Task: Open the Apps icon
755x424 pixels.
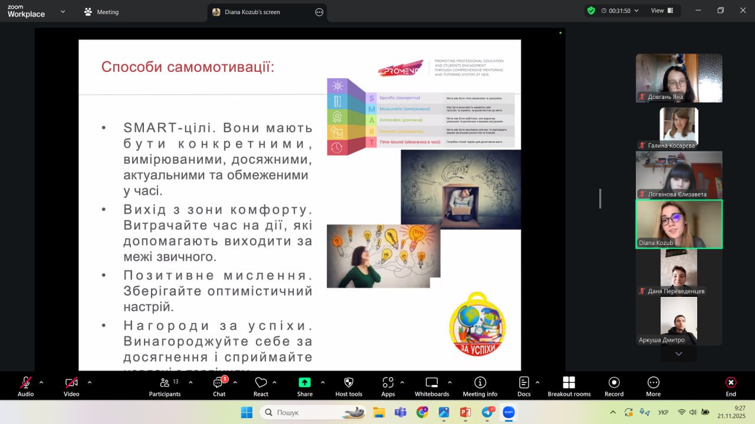Action: [388, 386]
